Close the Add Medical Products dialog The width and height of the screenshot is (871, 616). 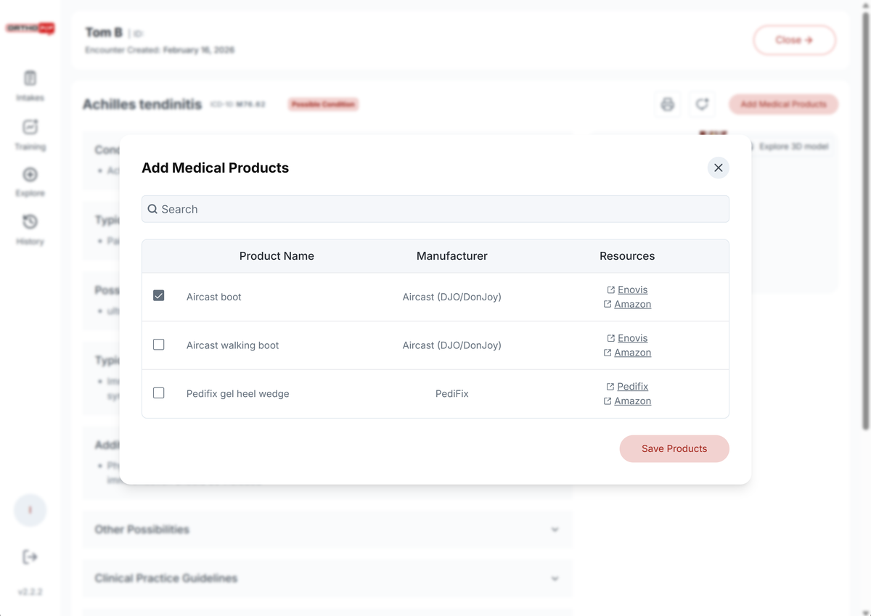[x=718, y=168]
